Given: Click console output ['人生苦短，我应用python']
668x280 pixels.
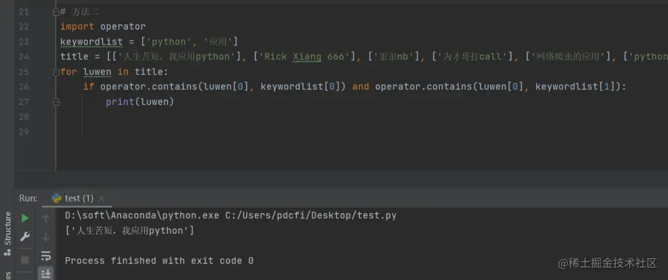Looking at the screenshot, I should pyautogui.click(x=129, y=231).
